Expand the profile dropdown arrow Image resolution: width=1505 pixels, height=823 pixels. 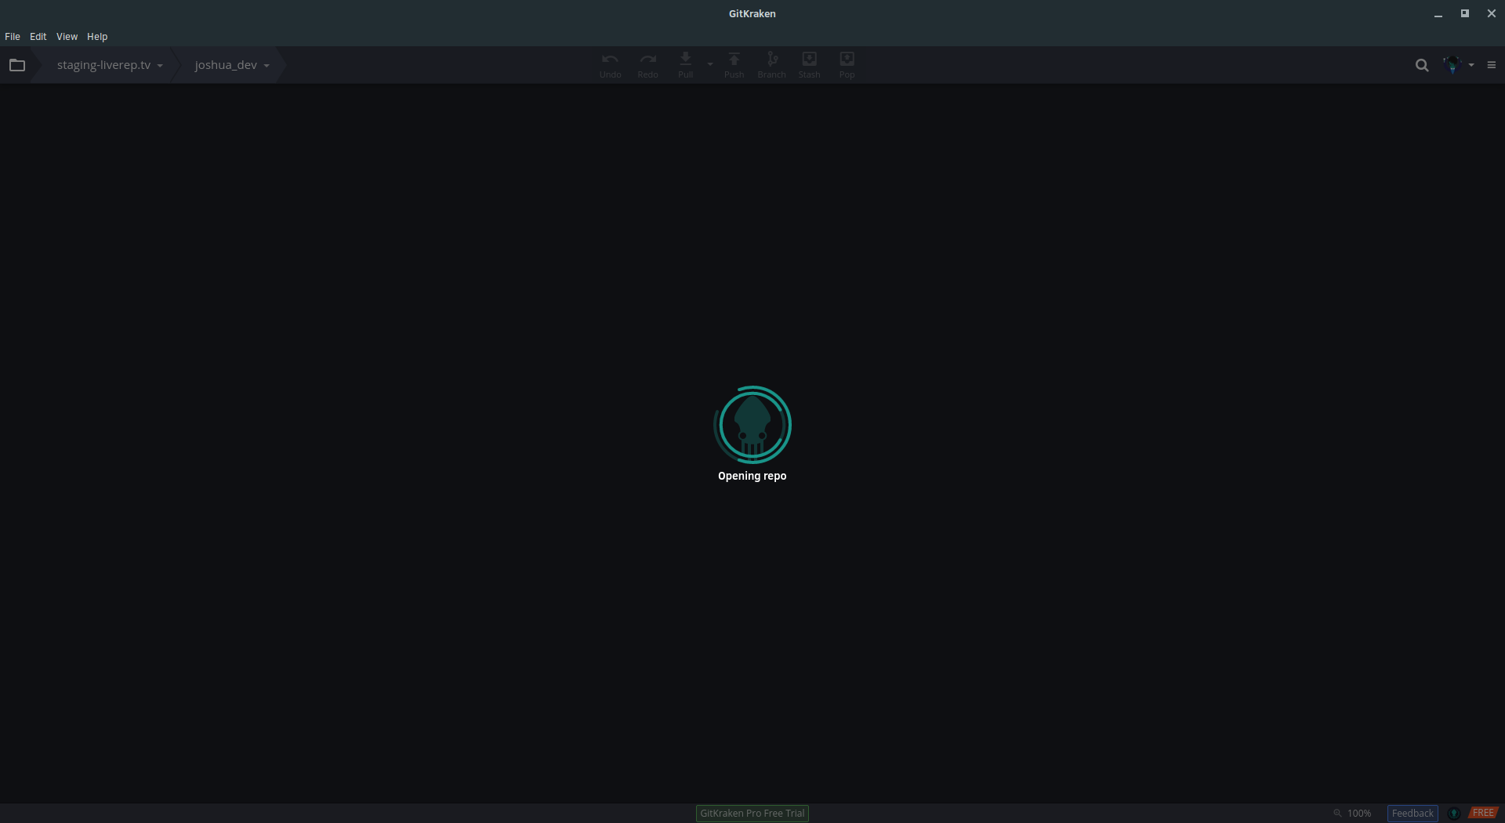point(1471,65)
